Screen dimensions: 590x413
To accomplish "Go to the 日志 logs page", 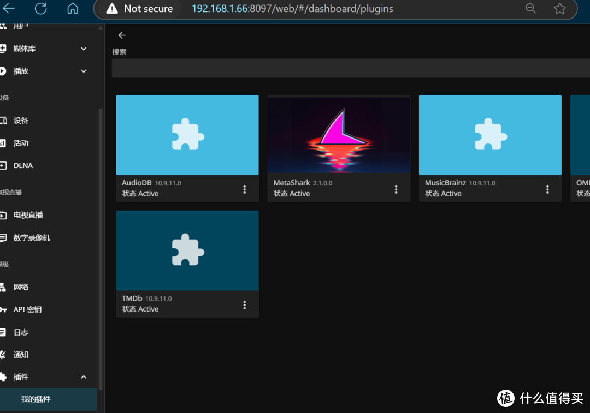I will pos(21,332).
